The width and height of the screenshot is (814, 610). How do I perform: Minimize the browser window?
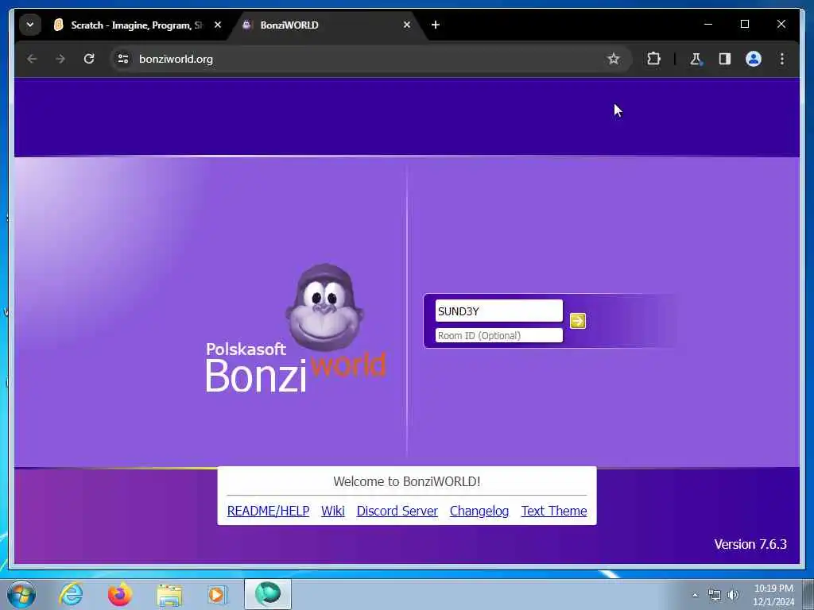(x=708, y=24)
